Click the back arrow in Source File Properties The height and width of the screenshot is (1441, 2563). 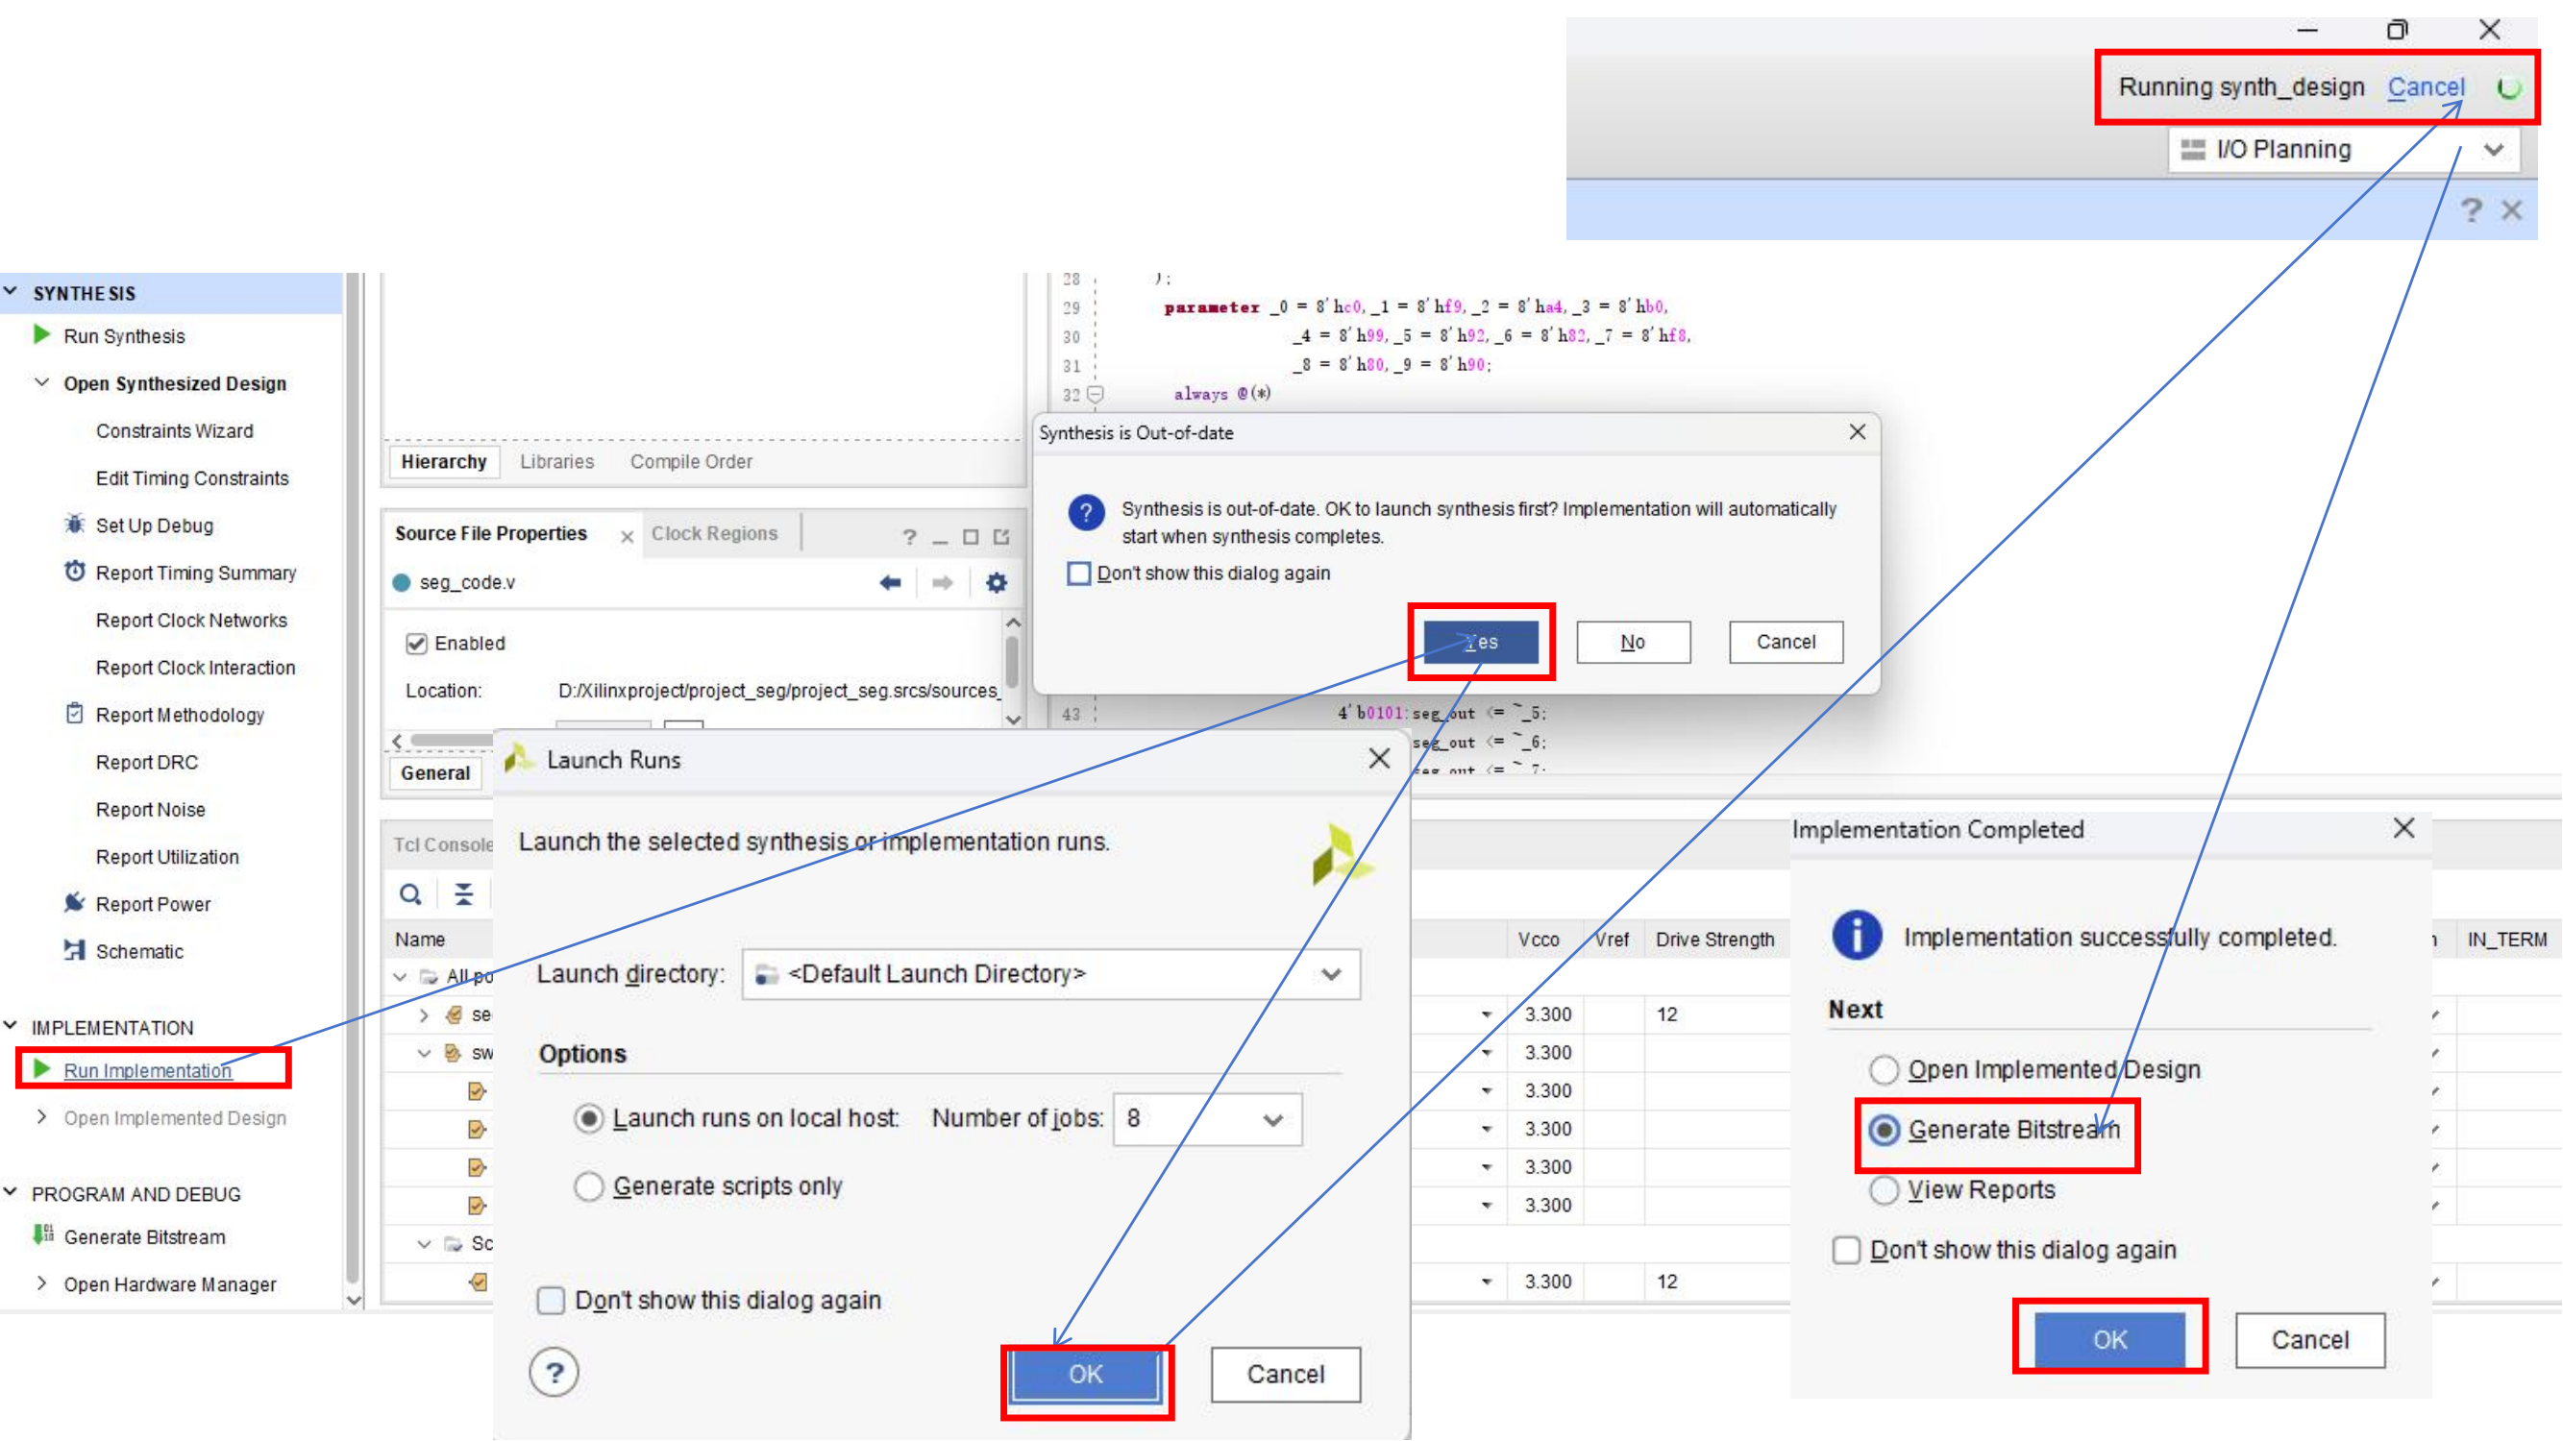(891, 583)
